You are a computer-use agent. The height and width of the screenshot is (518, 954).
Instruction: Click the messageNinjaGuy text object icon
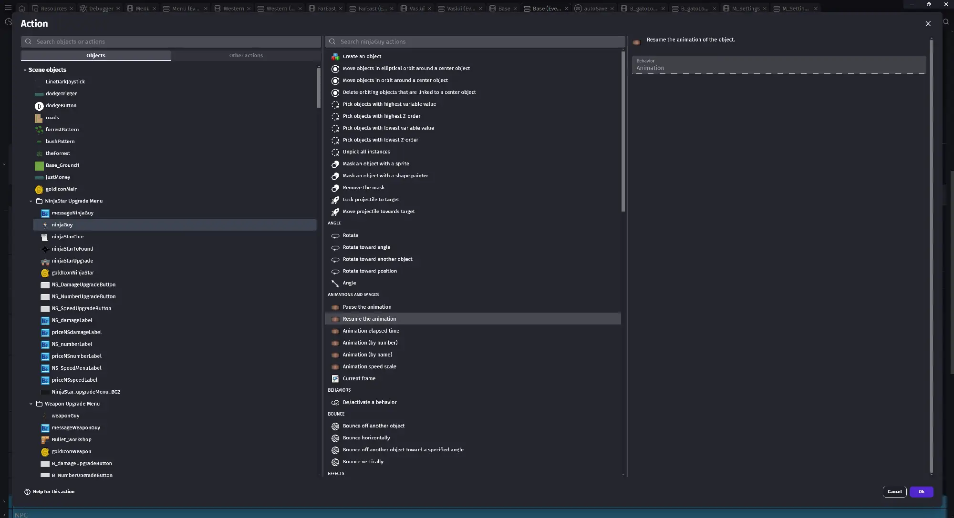tap(45, 213)
